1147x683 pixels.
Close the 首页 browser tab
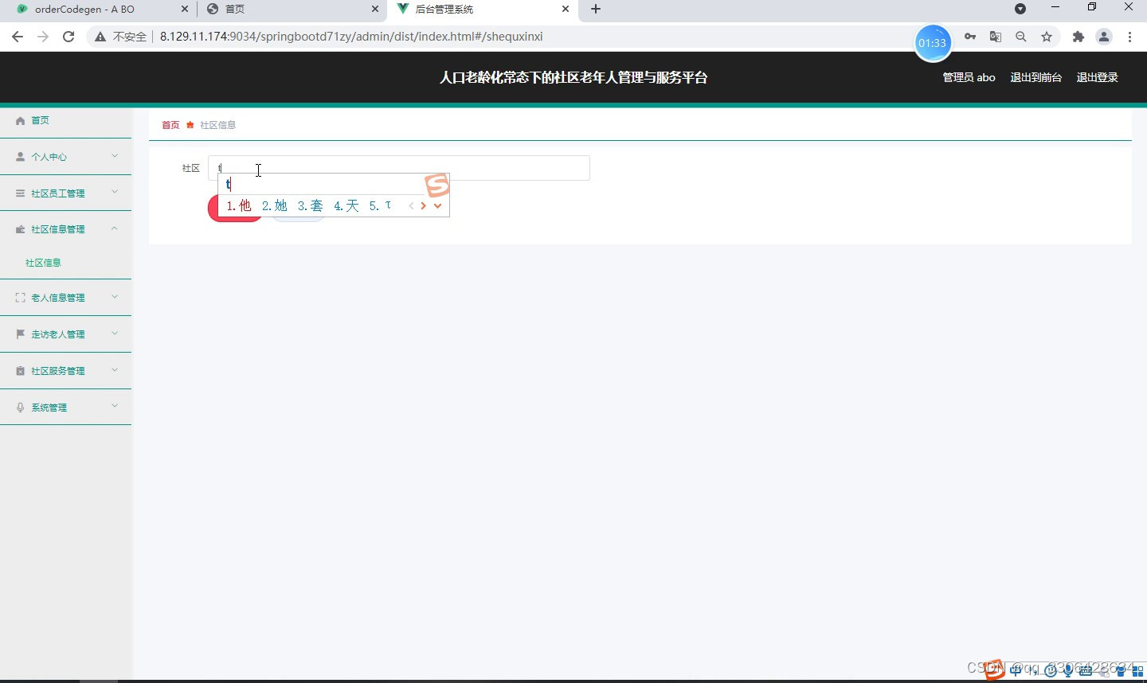click(375, 10)
